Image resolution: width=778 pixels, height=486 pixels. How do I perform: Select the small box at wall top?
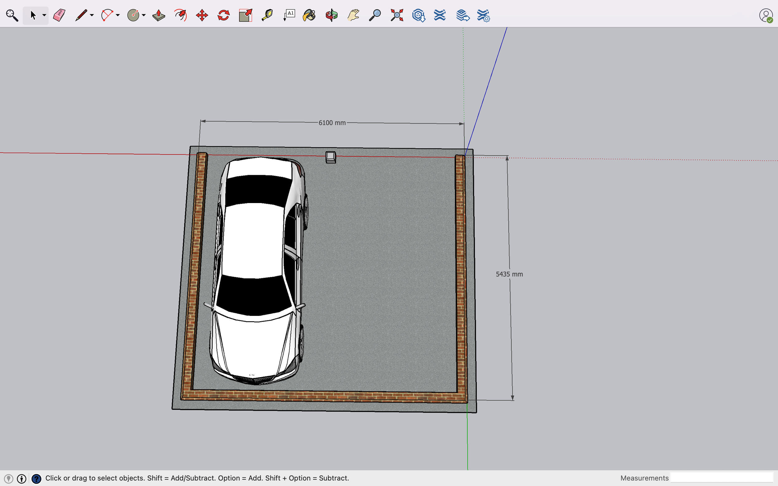pyautogui.click(x=330, y=158)
